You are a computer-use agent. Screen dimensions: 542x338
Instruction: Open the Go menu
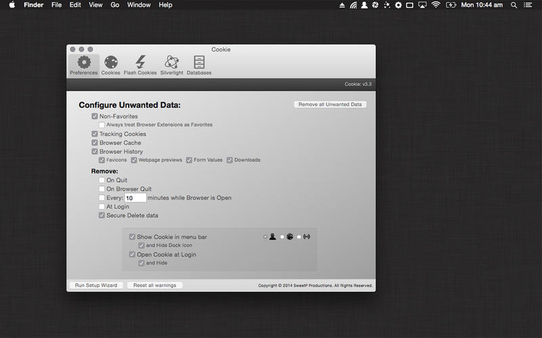point(114,5)
